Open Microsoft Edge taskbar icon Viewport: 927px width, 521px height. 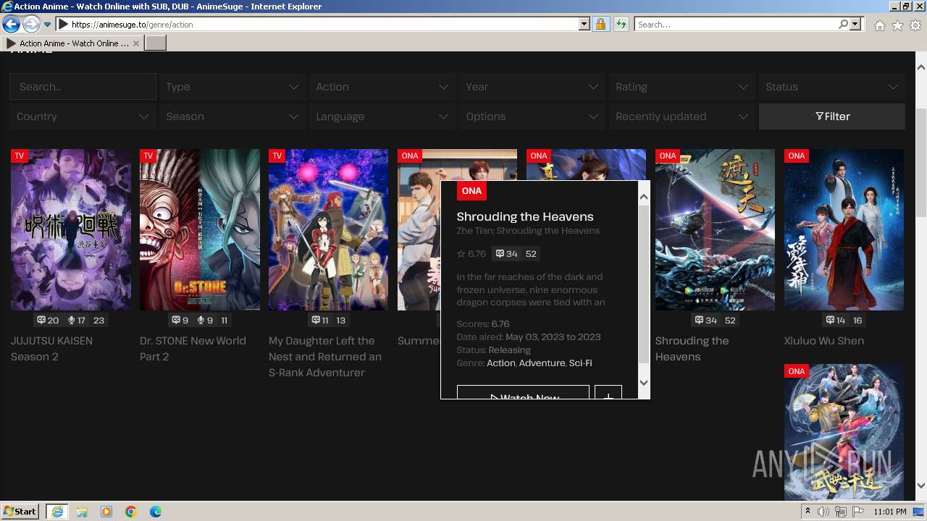tap(156, 512)
